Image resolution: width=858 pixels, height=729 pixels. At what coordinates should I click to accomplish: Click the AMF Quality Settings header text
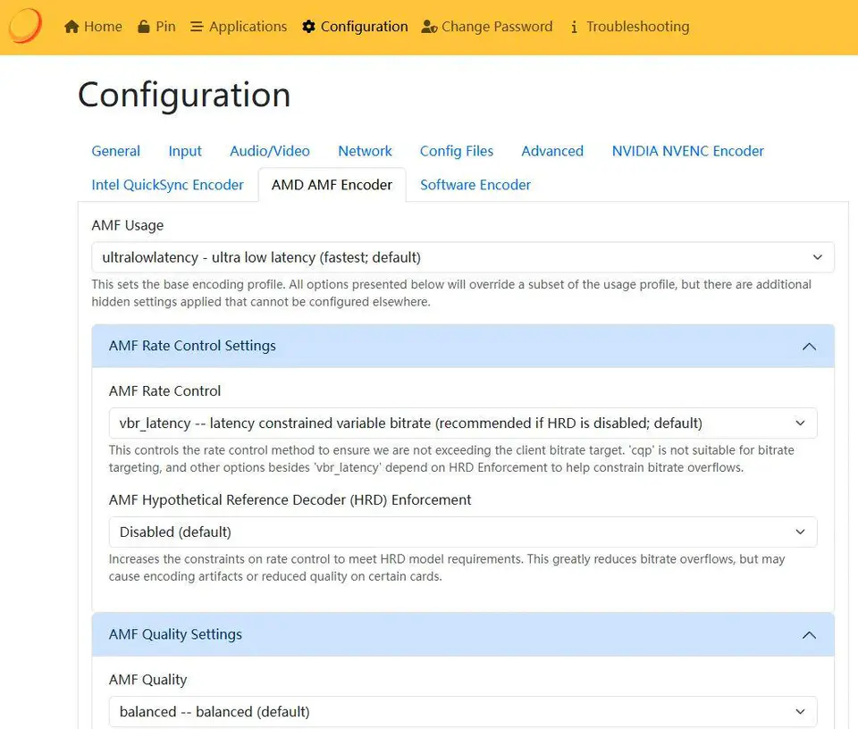[x=175, y=633]
